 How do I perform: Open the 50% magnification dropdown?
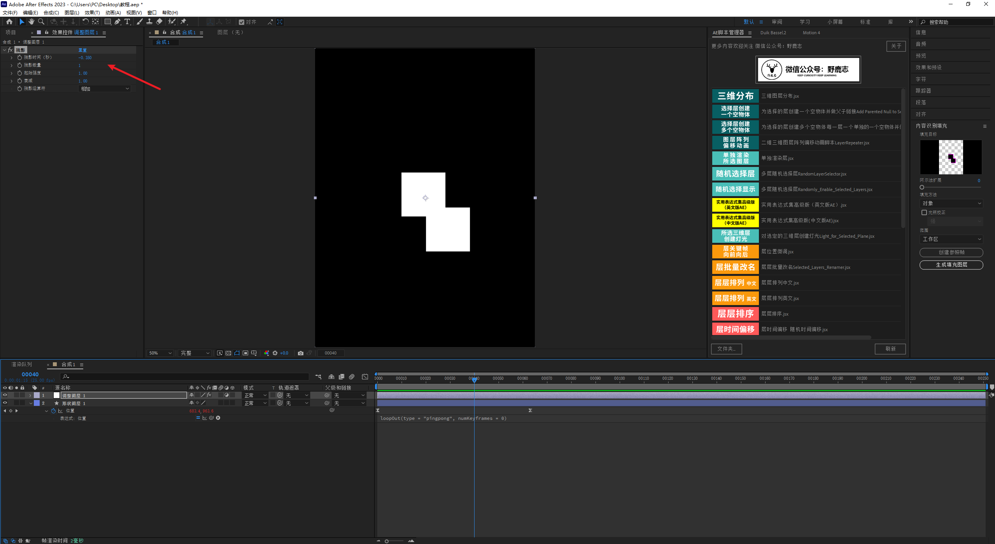point(160,353)
